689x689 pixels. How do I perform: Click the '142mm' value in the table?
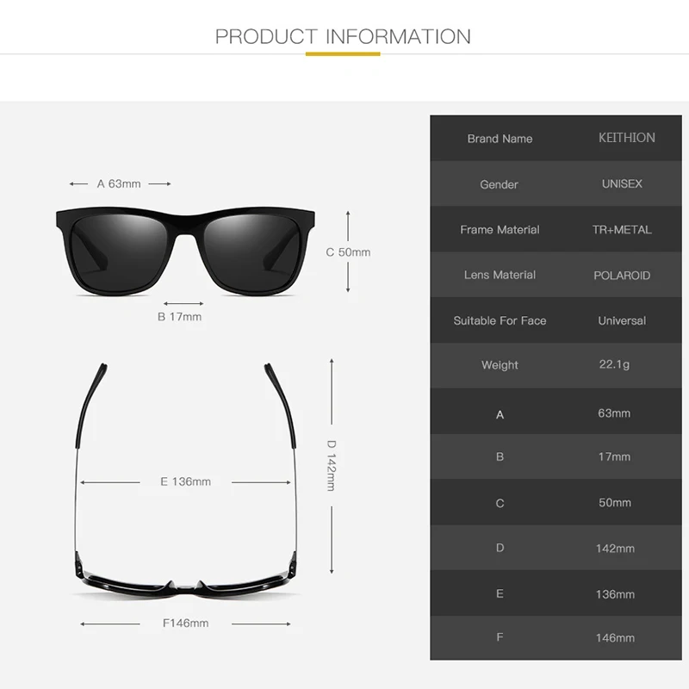[615, 549]
